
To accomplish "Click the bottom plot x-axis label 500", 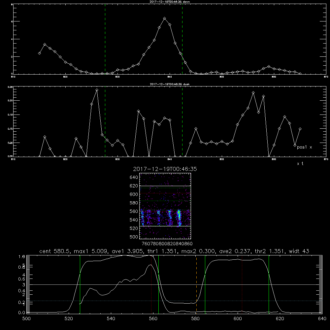I will [x=26, y=319].
